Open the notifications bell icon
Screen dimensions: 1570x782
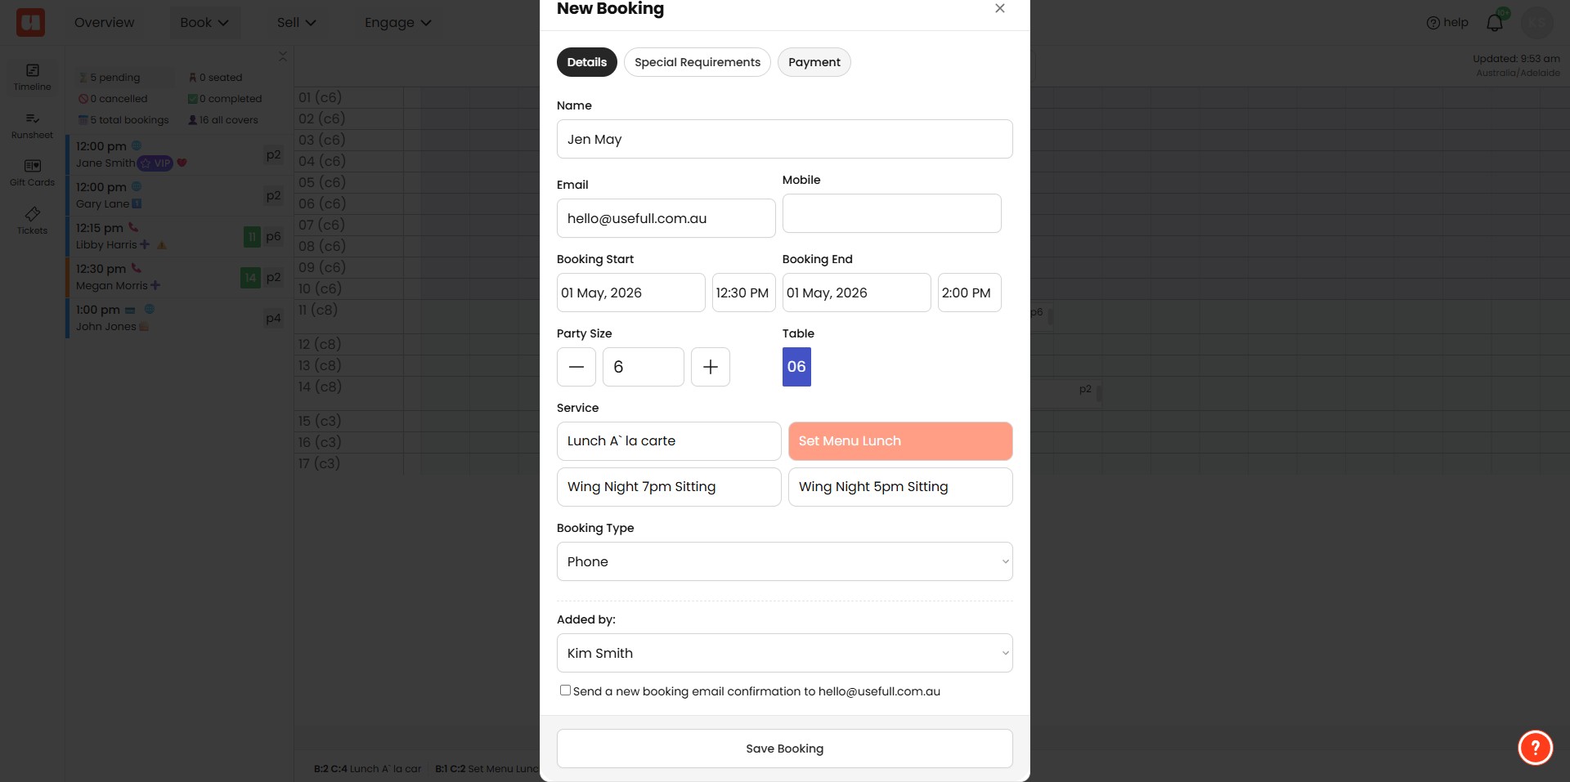[x=1494, y=22]
